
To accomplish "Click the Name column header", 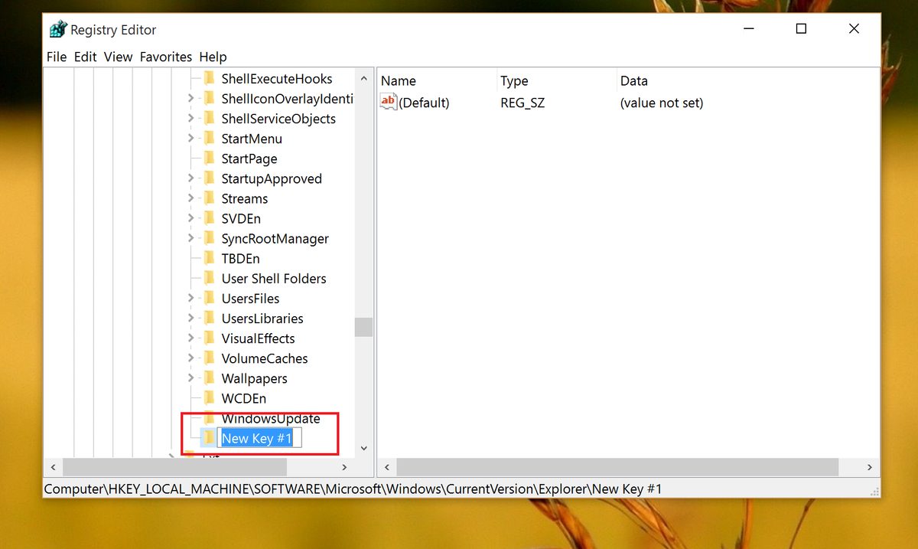I will 398,80.
